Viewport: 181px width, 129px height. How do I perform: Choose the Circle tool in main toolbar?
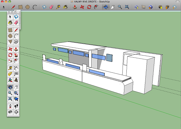27,7
